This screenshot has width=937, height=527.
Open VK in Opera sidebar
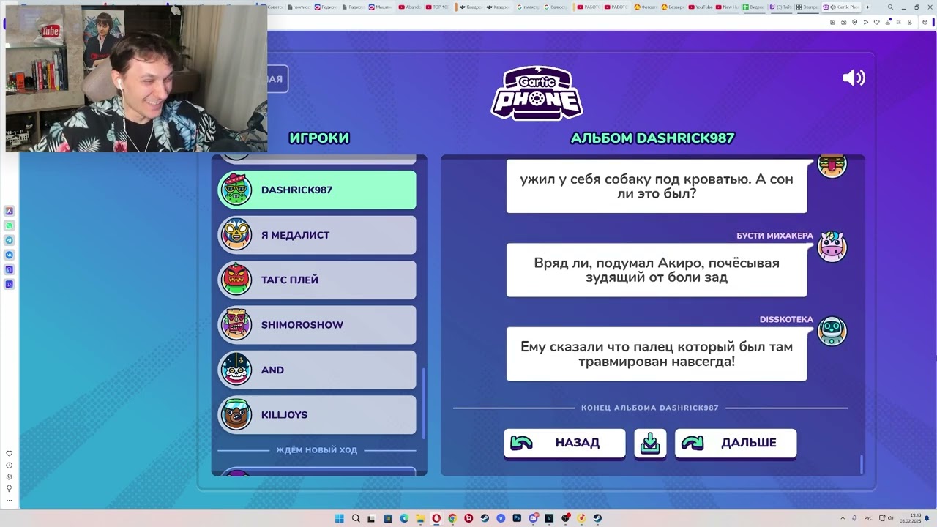pyautogui.click(x=10, y=255)
